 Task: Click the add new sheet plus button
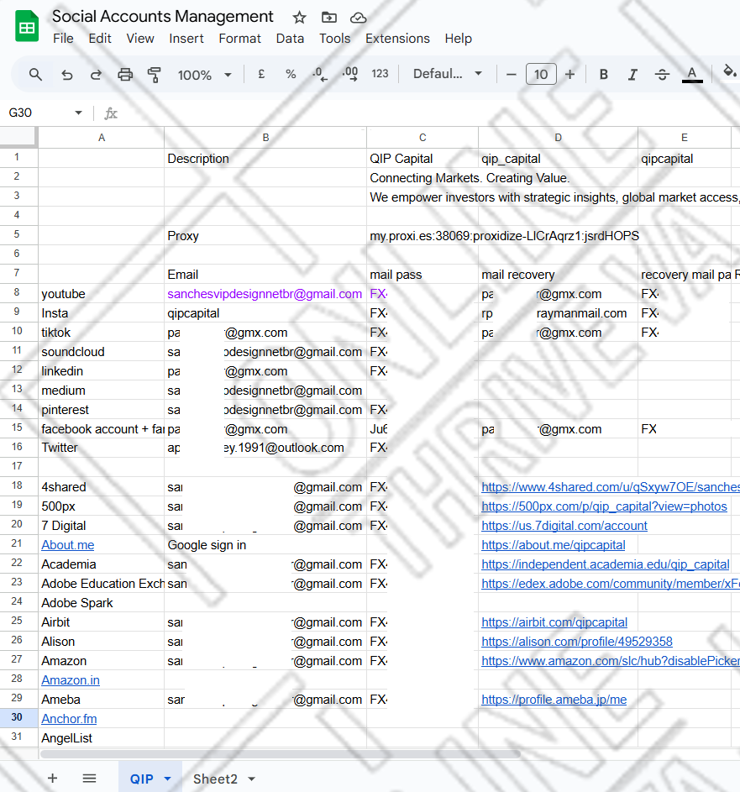[52, 779]
